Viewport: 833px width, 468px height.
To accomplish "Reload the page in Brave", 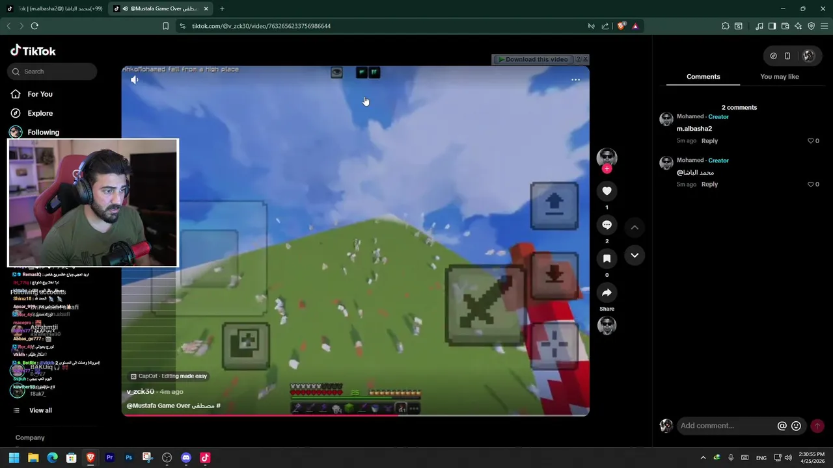I will pos(34,26).
